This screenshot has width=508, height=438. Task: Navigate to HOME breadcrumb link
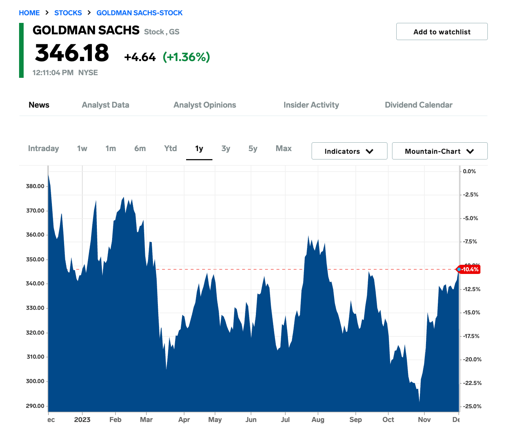(29, 13)
